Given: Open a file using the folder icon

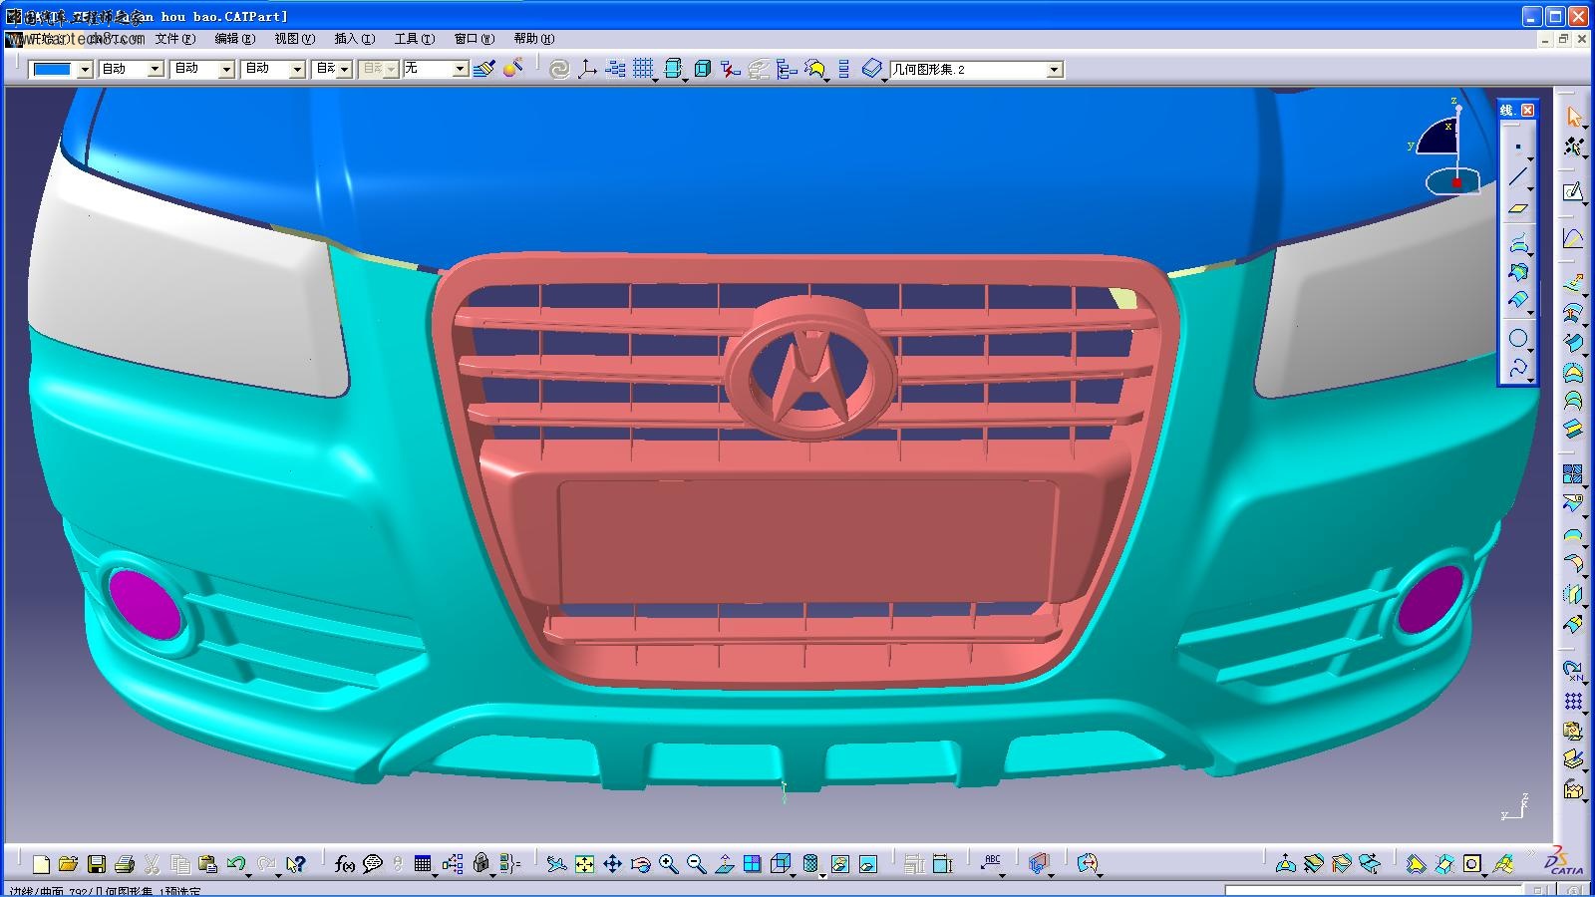Looking at the screenshot, I should [x=68, y=864].
